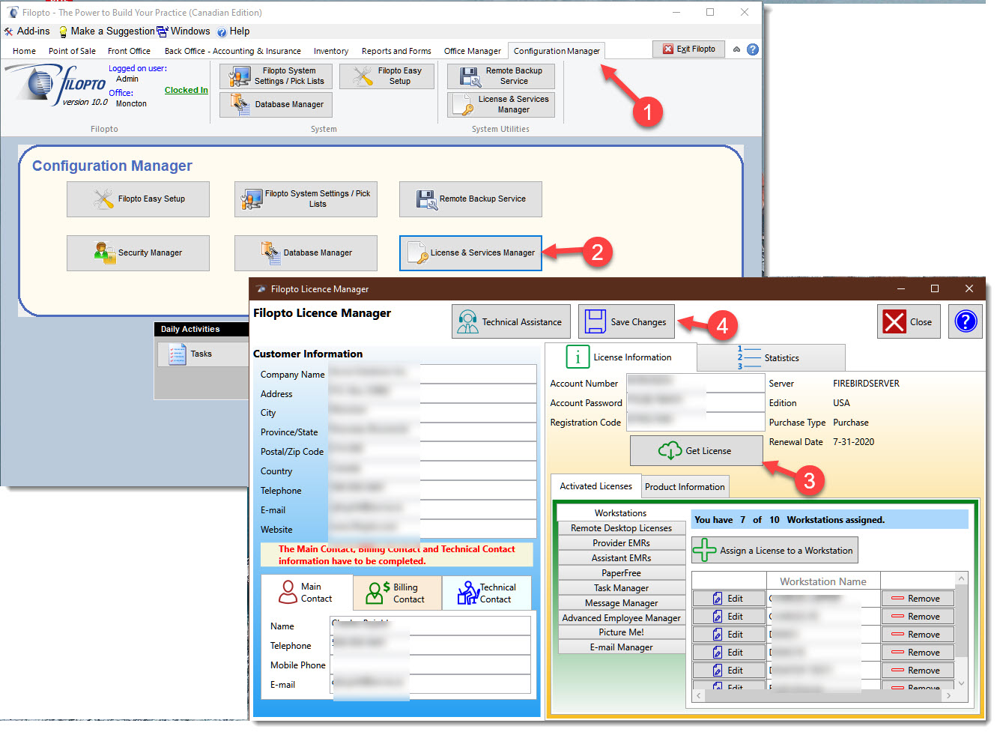This screenshot has width=997, height=732.
Task: Switch to Office Manager tab
Action: coord(472,51)
